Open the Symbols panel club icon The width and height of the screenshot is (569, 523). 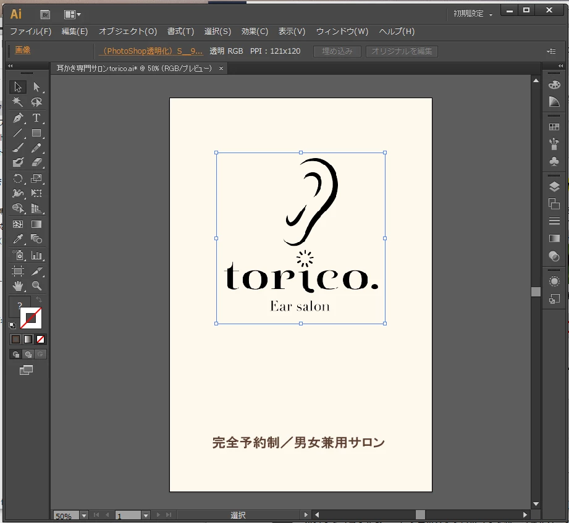tap(554, 161)
